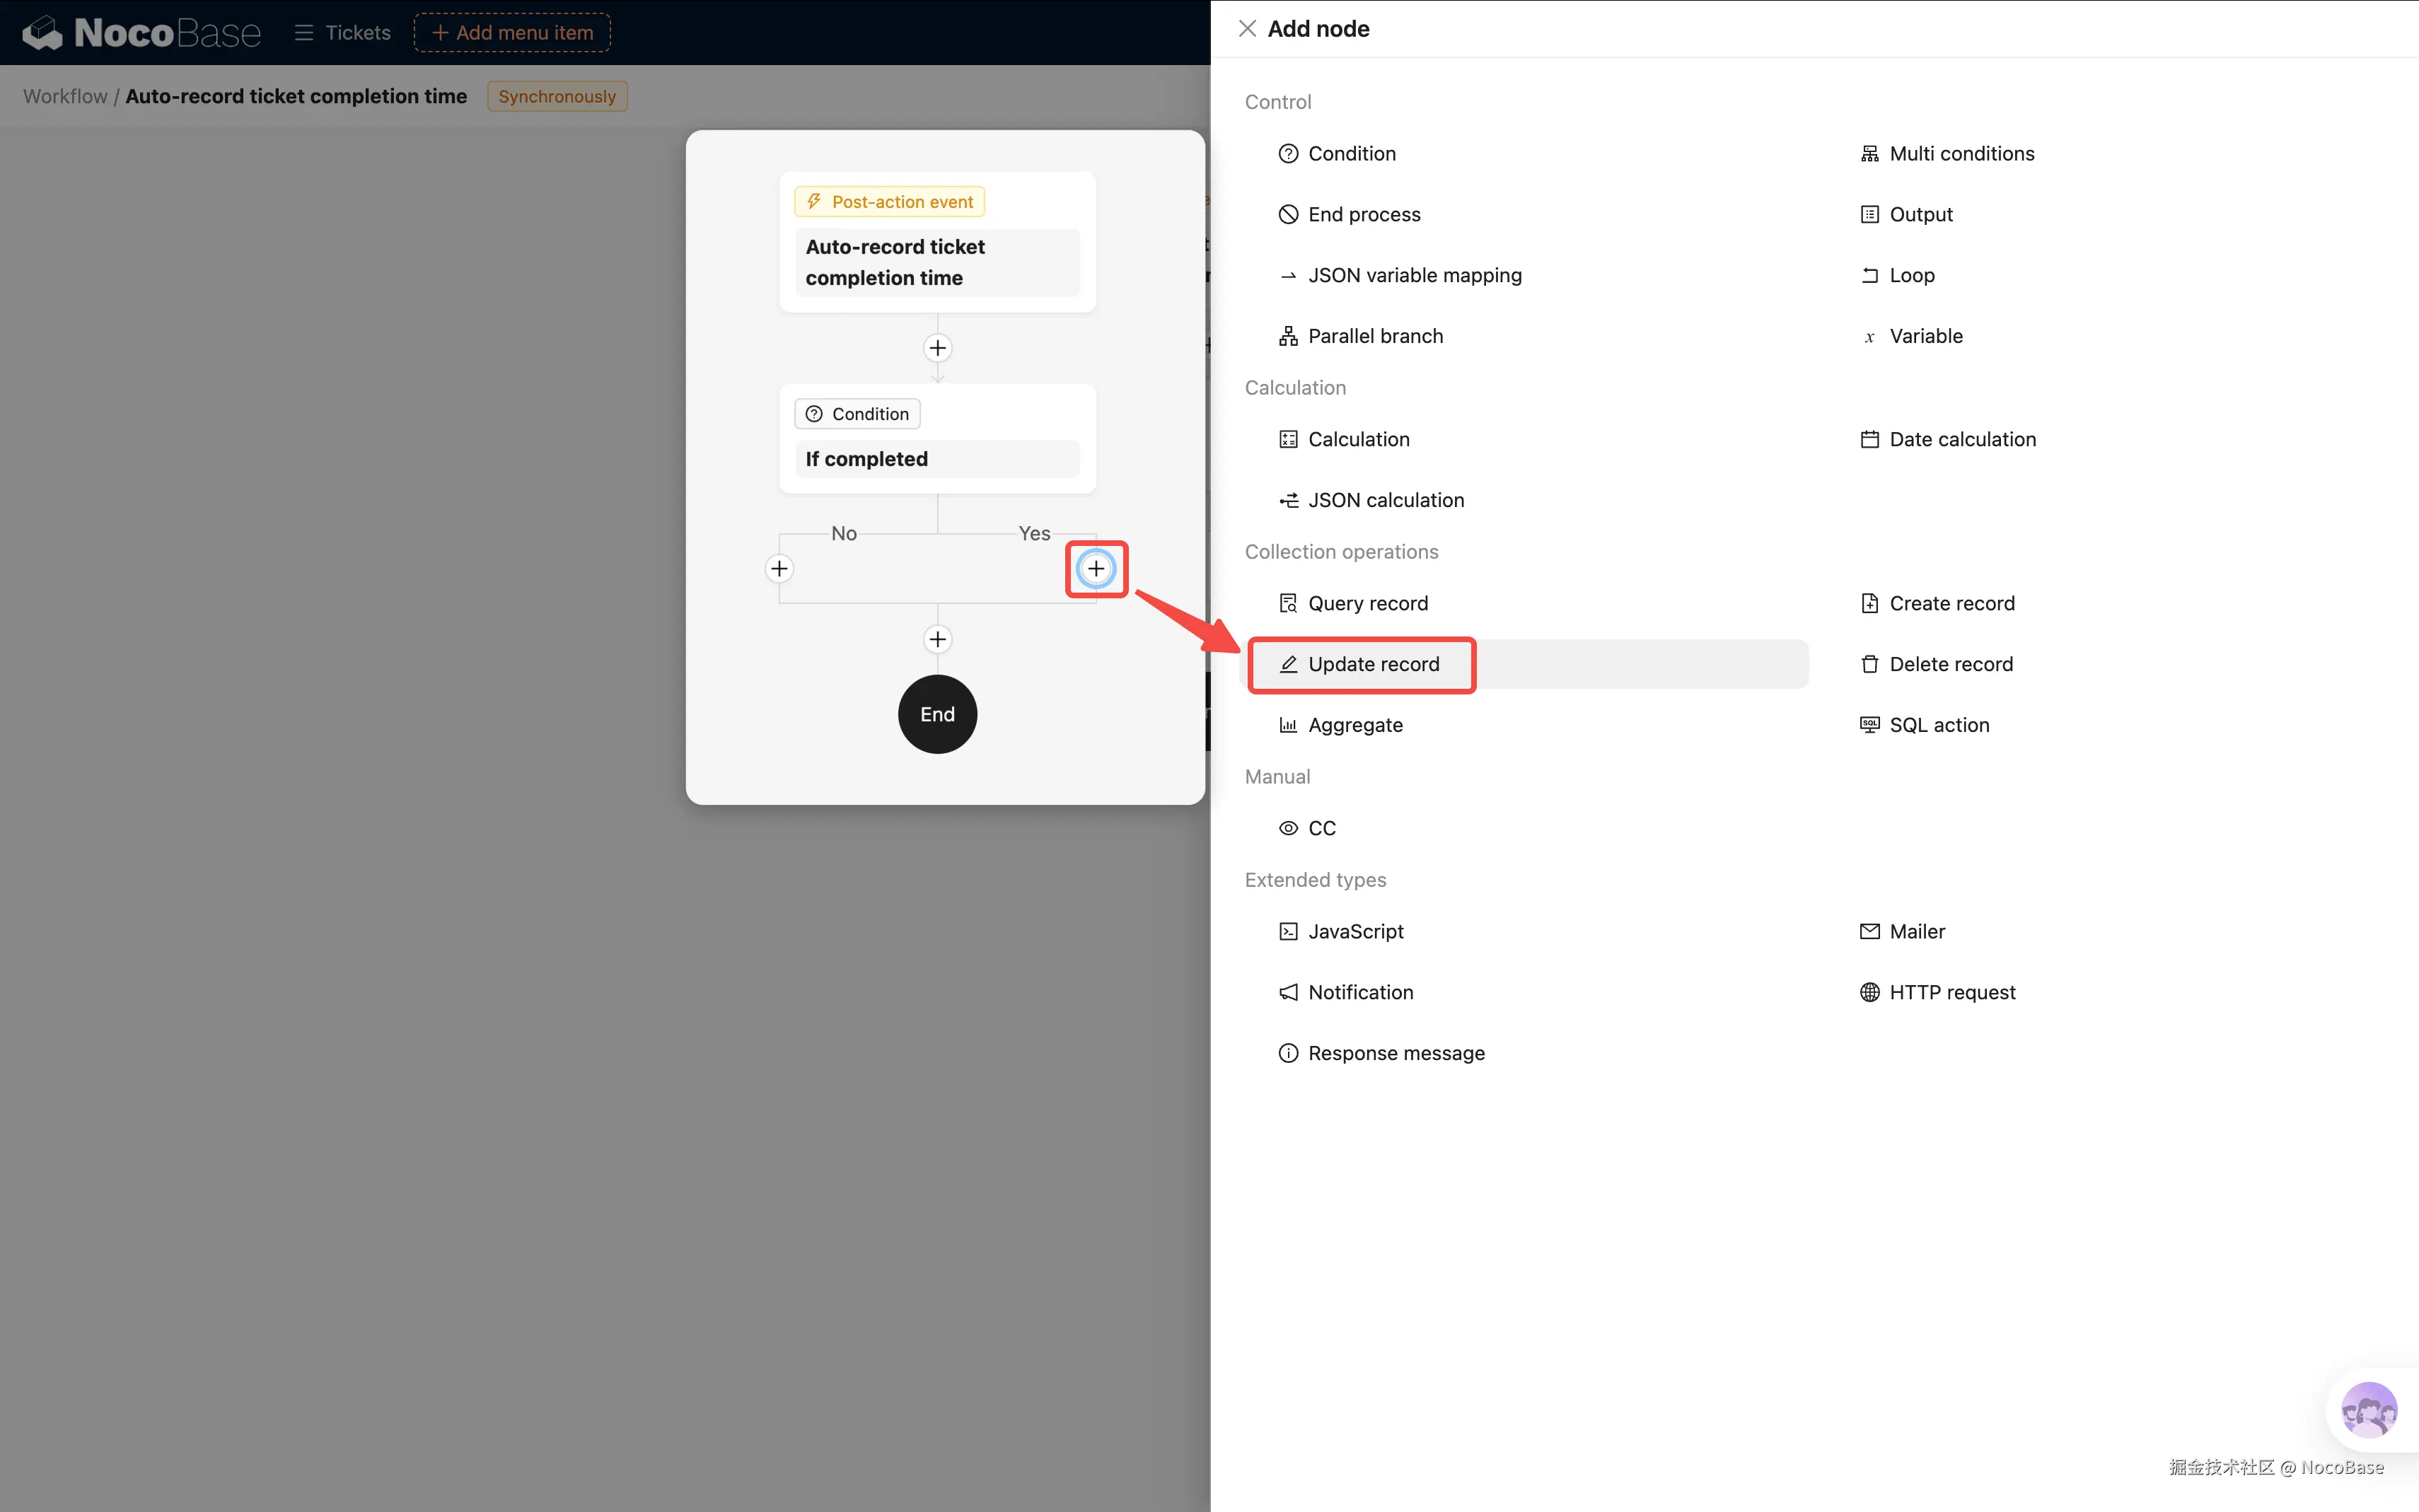This screenshot has height=1512, width=2419.
Task: Close the Add node panel
Action: (1247, 29)
